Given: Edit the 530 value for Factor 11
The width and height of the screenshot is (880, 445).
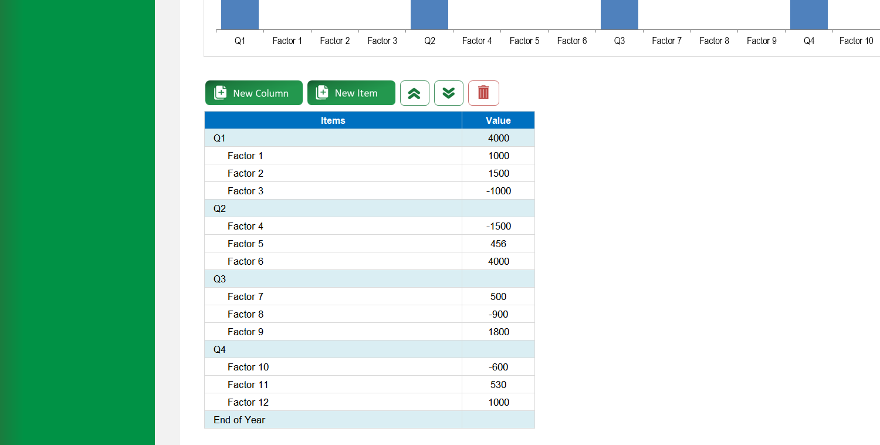Looking at the screenshot, I should (497, 384).
